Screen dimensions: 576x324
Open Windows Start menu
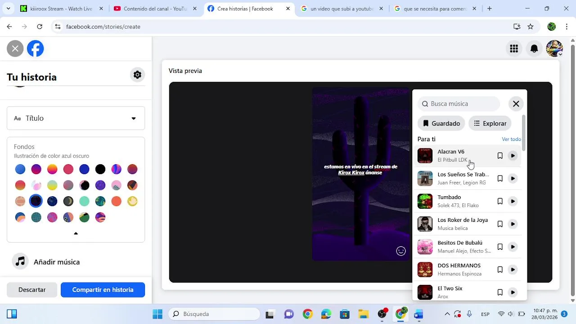[157, 314]
